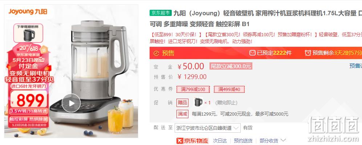362x145 pixels.
Task: Expand the 部分收货 chevron arrow
Action: tap(283, 140)
